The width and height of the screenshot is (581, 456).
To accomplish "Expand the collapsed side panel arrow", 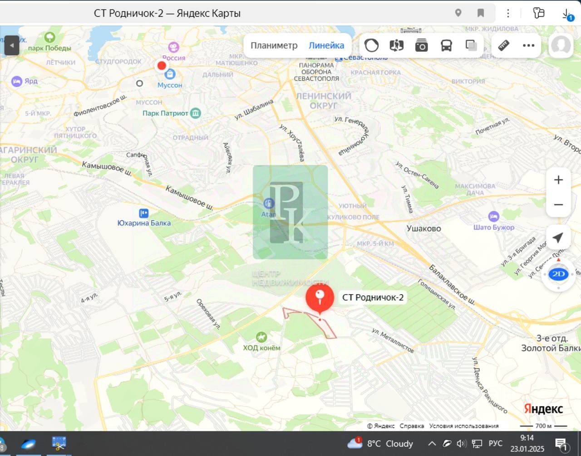I will (12, 45).
